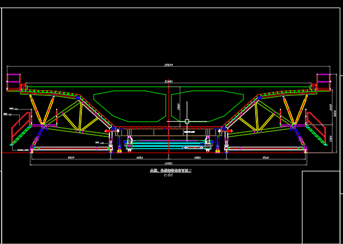
Task: Select the far-right bottom segment dimension text
Action: [266, 157]
